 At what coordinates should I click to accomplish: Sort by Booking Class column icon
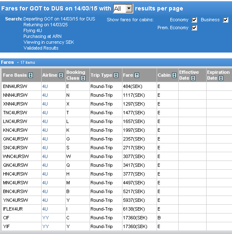pos(83,78)
